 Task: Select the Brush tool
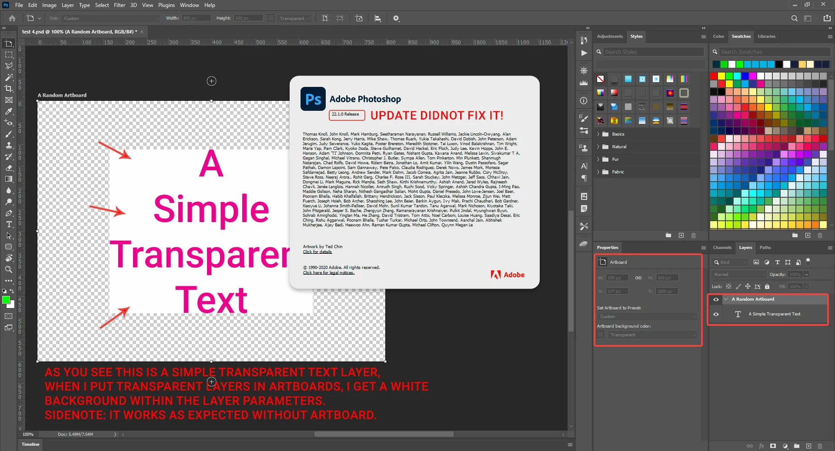[9, 134]
